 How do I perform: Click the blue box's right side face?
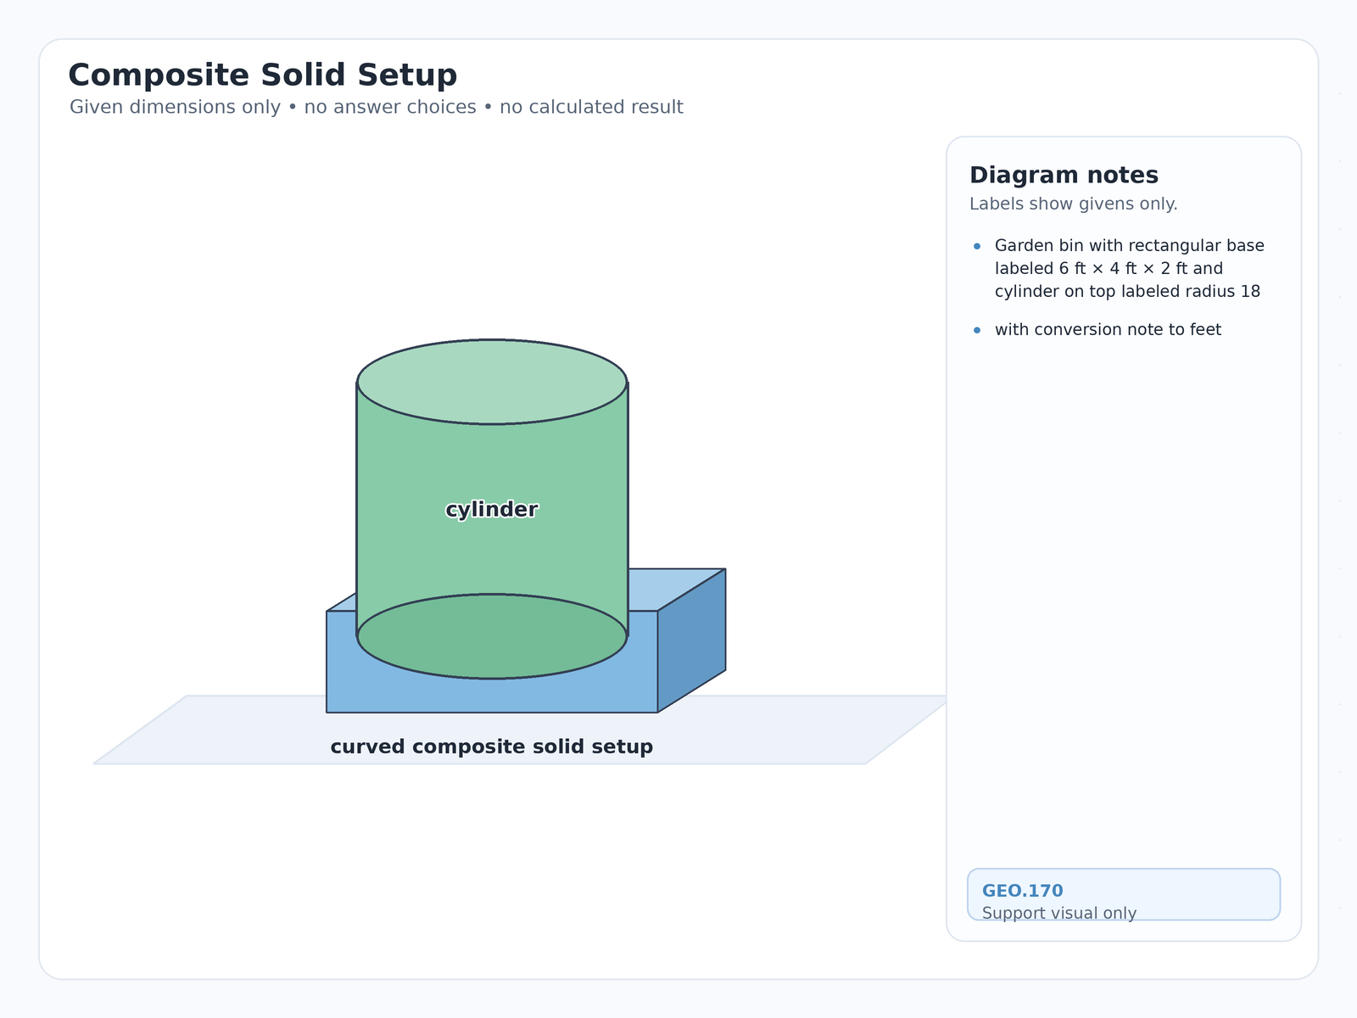click(x=692, y=640)
